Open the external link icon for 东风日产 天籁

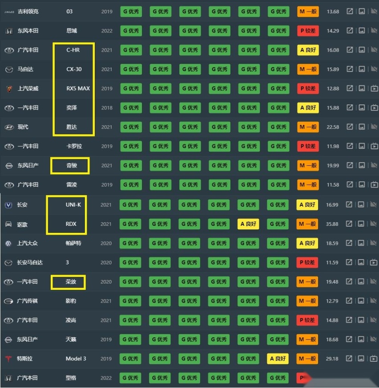pos(349,339)
